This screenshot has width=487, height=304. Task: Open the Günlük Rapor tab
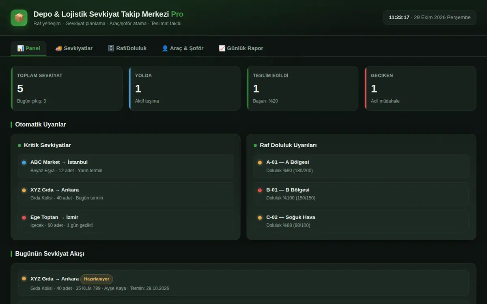pos(241,48)
